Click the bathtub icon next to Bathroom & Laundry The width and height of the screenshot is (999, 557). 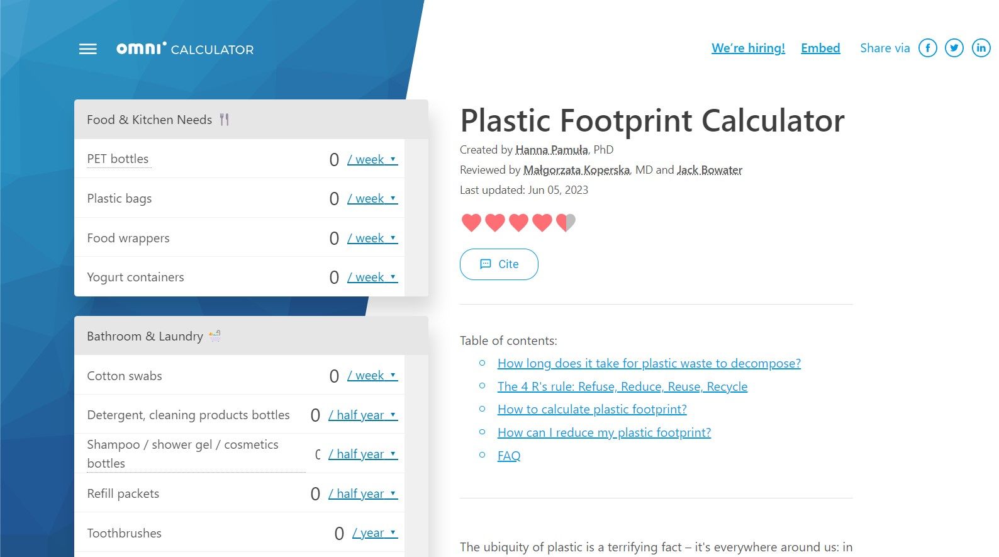[x=215, y=335]
